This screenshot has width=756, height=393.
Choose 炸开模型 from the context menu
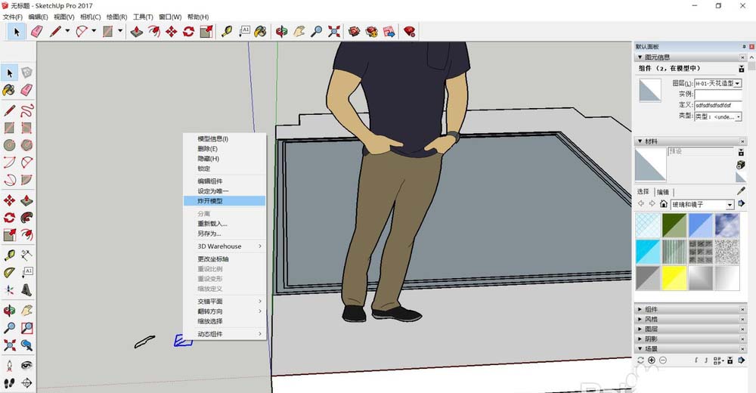click(210, 201)
